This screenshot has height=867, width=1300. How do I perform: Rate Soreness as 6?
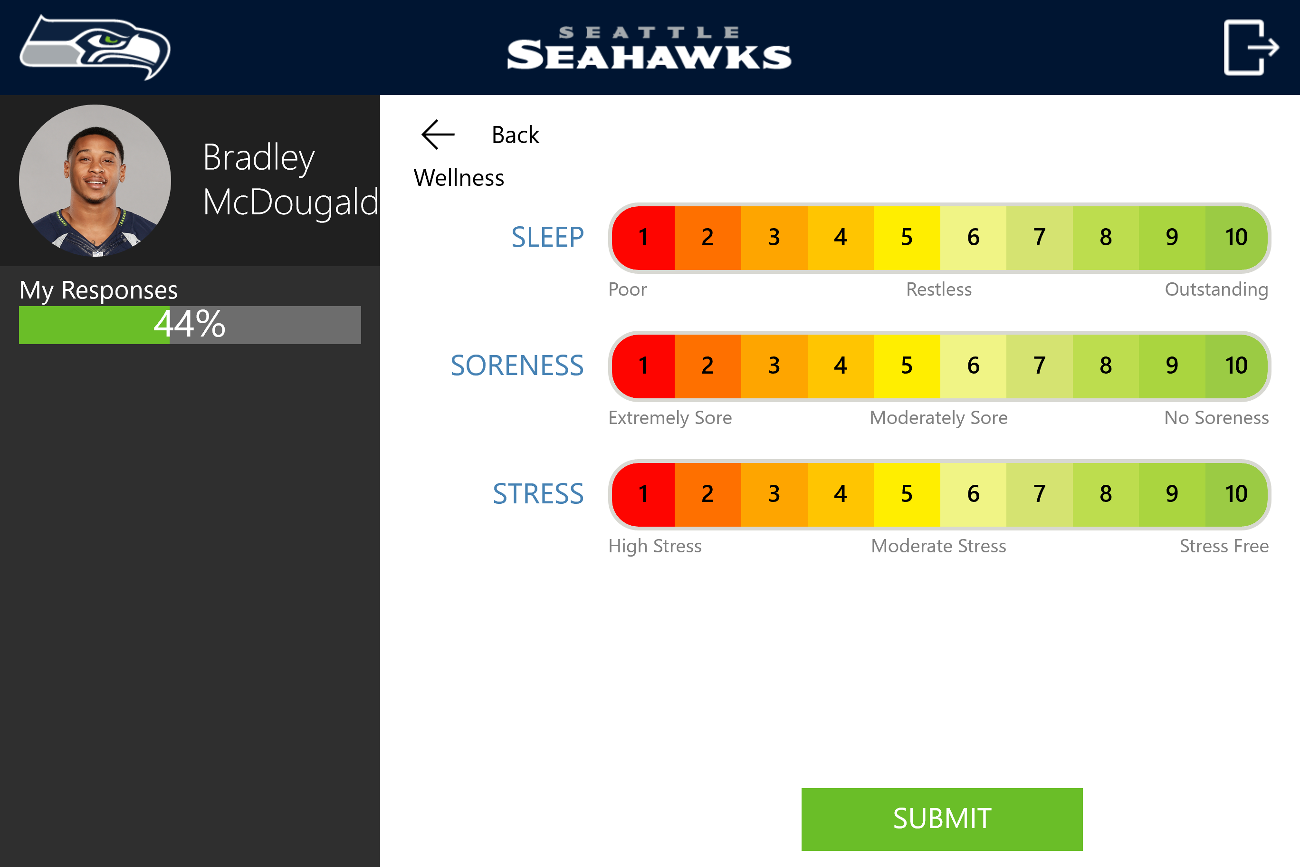coord(973,366)
